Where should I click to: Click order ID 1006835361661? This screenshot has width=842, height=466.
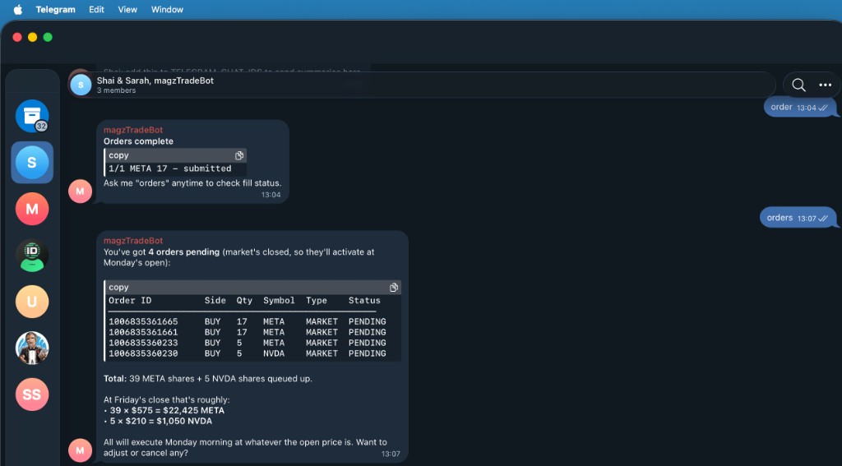(x=143, y=332)
